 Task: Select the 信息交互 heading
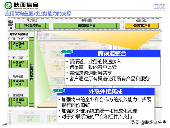(141, 21)
